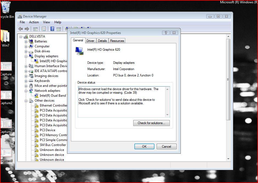Viewport: 258px width, 183px height.
Task: Open the Properties toolbar icon
Action: (x=44, y=29)
